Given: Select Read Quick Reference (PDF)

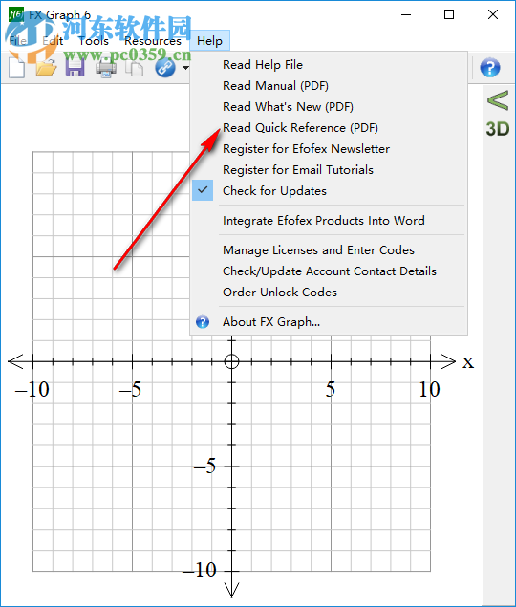Looking at the screenshot, I should [x=300, y=128].
